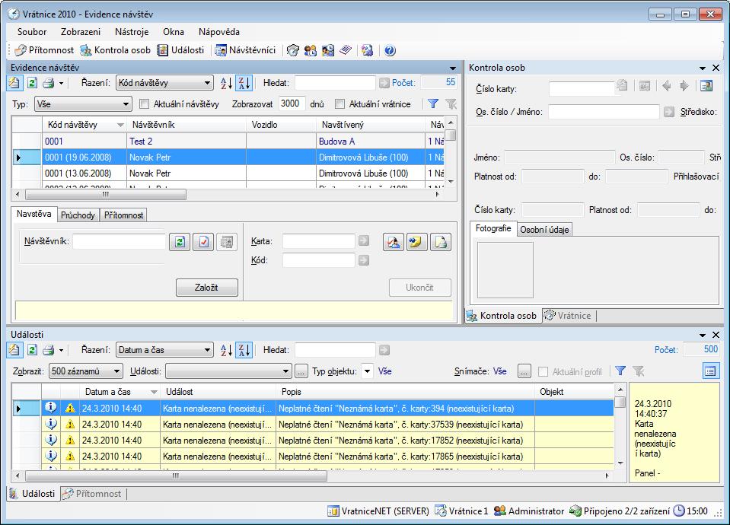Screen dimensions: 730x525
Task: Open Kontrola osob from main toolbar
Action: click(x=116, y=50)
